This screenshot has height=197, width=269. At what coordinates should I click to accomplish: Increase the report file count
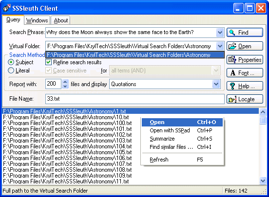coord(65,82)
